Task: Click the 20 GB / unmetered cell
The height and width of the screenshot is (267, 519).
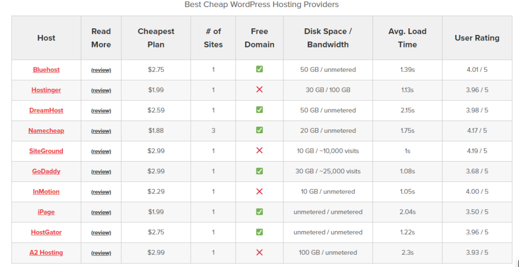Action: pyautogui.click(x=328, y=131)
